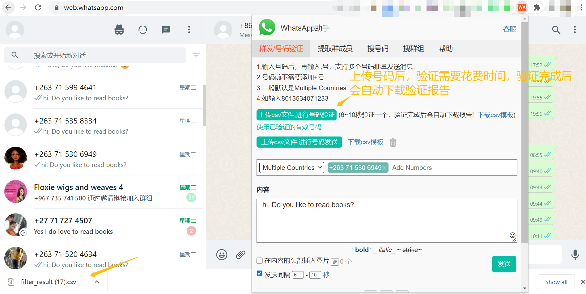Click the WhatsApp助手 logo

point(267,27)
